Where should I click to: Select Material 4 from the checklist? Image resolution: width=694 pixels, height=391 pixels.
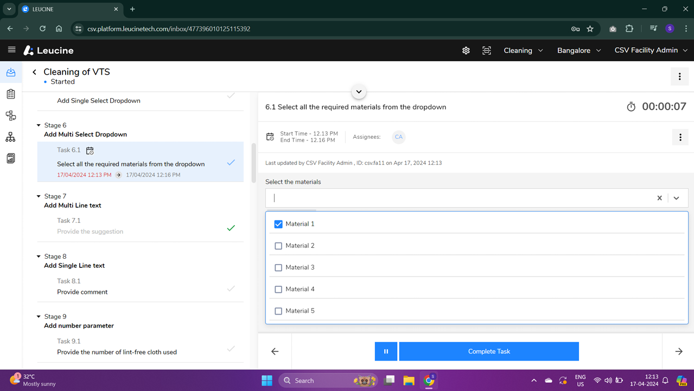point(278,289)
